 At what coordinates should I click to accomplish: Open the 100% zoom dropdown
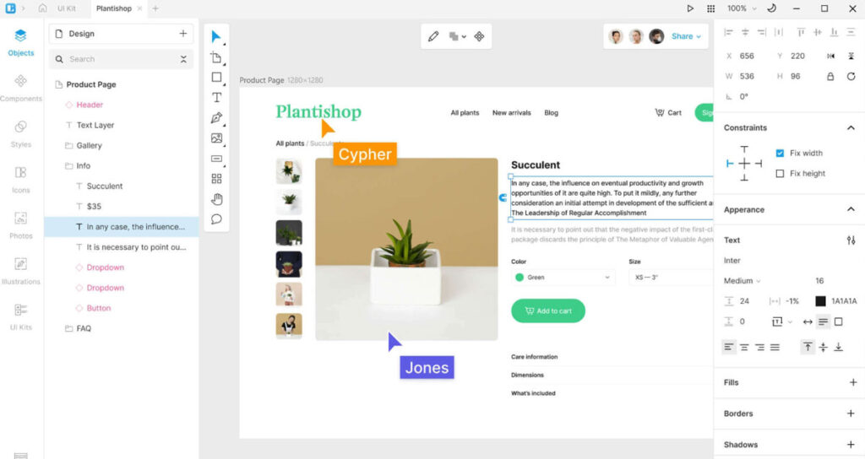741,8
